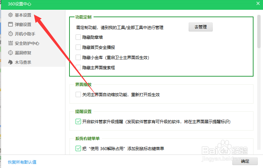Enable the 隐藏小金库 checkbox
This screenshot has width=263, height=168.
click(78, 57)
